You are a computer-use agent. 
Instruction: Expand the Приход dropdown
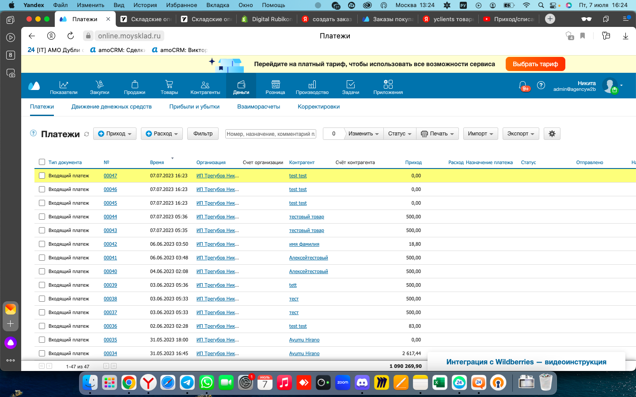tap(115, 134)
